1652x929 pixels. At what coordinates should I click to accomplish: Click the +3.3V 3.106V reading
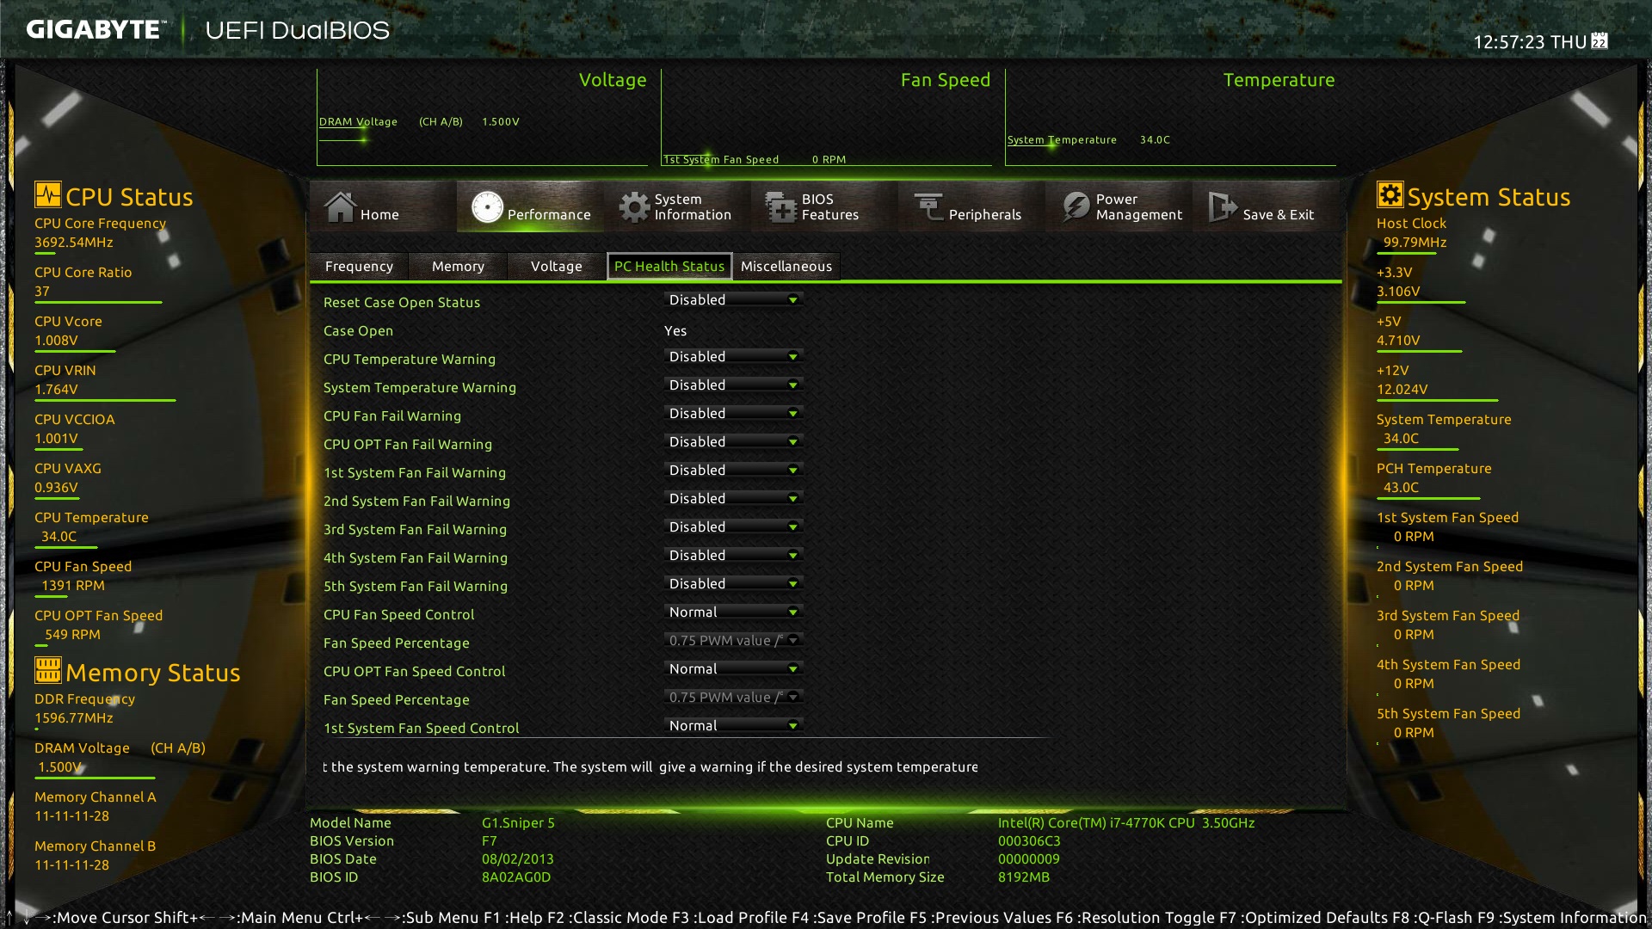point(1398,291)
